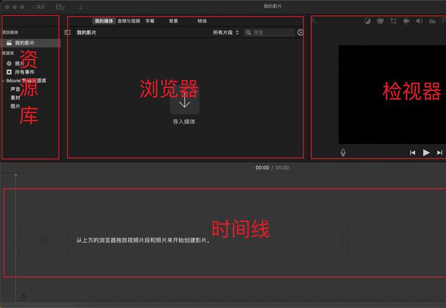
Task: Open the 所有片段 clip filter dropdown
Action: pyautogui.click(x=226, y=33)
